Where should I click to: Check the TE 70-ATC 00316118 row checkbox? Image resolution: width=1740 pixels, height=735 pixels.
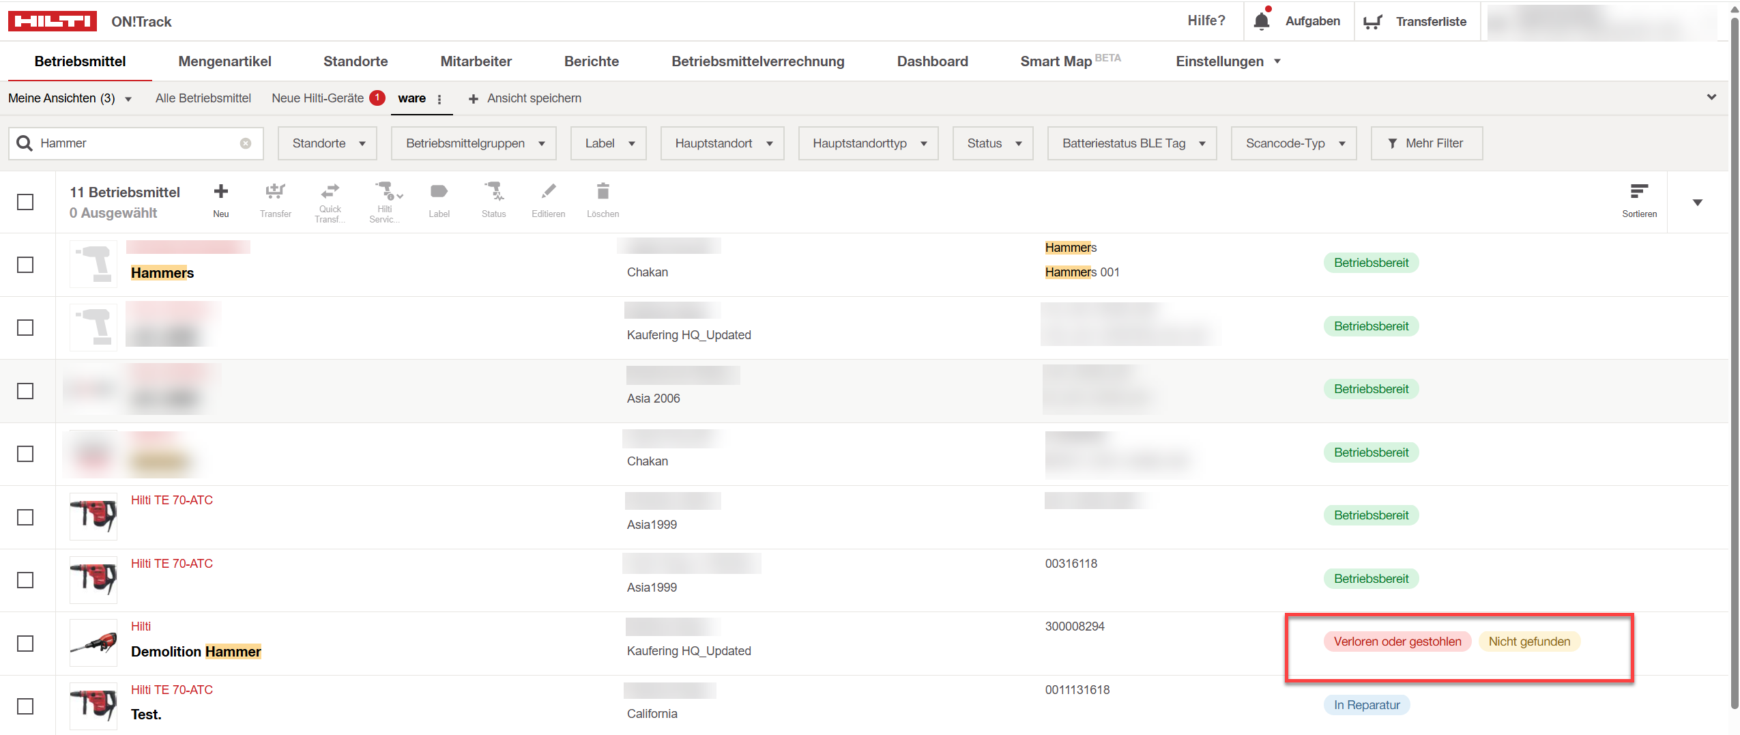pos(25,580)
